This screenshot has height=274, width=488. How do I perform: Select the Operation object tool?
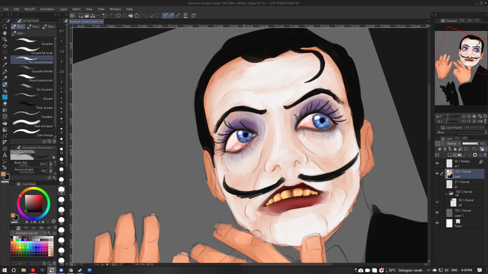(5, 39)
